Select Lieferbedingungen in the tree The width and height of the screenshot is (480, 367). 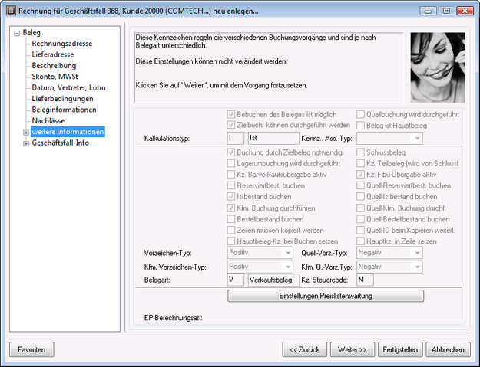[x=62, y=99]
